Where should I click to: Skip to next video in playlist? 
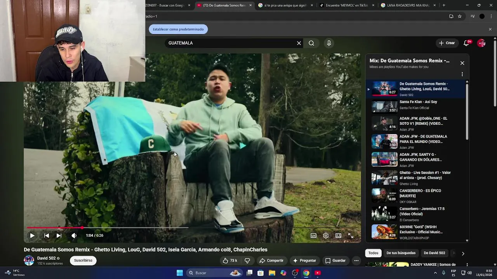(x=59, y=236)
